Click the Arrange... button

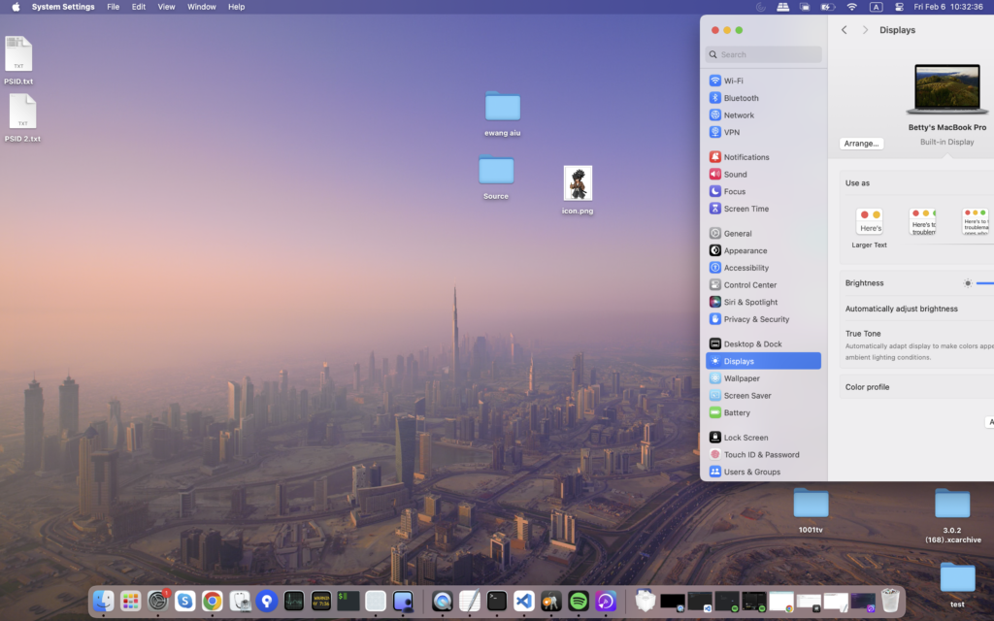861,144
